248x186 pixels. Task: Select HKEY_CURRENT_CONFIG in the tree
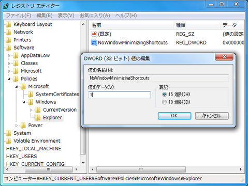point(35,164)
